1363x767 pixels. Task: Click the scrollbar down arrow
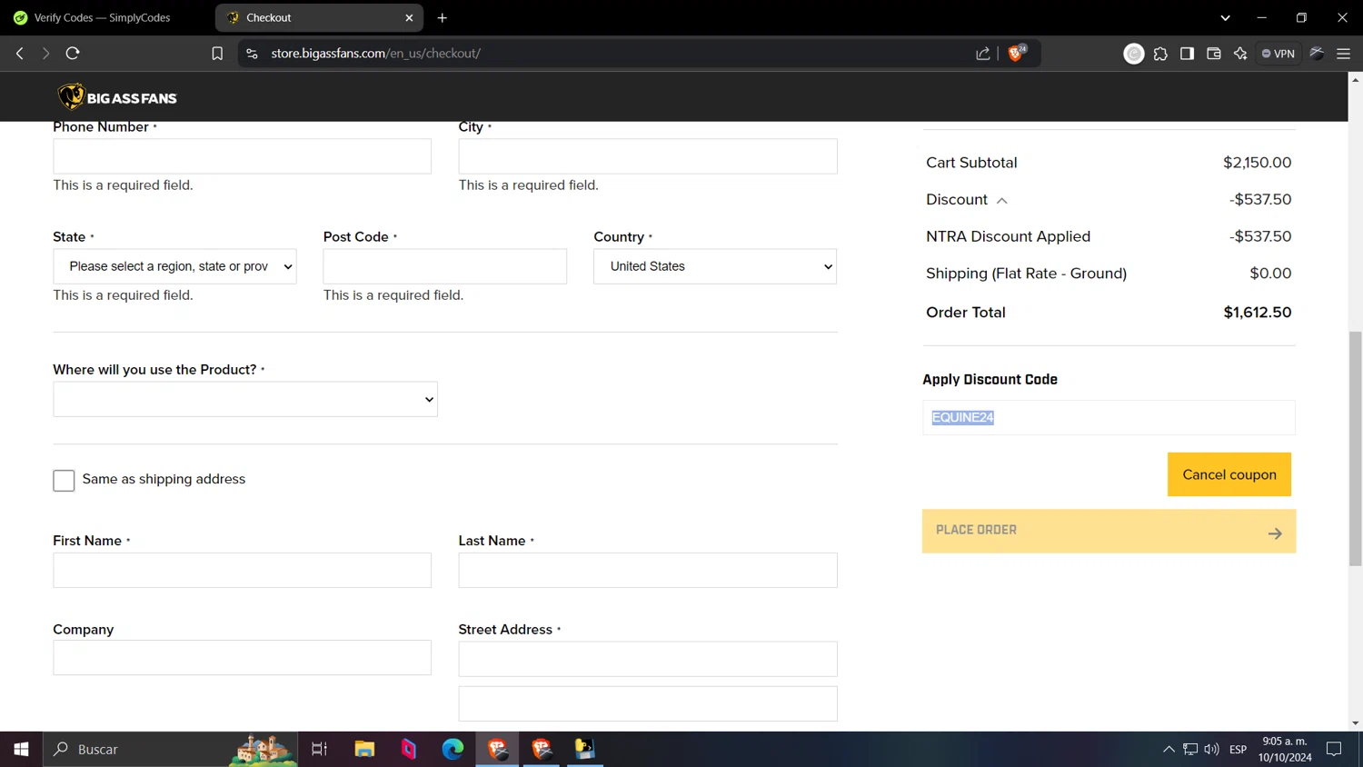(1355, 723)
